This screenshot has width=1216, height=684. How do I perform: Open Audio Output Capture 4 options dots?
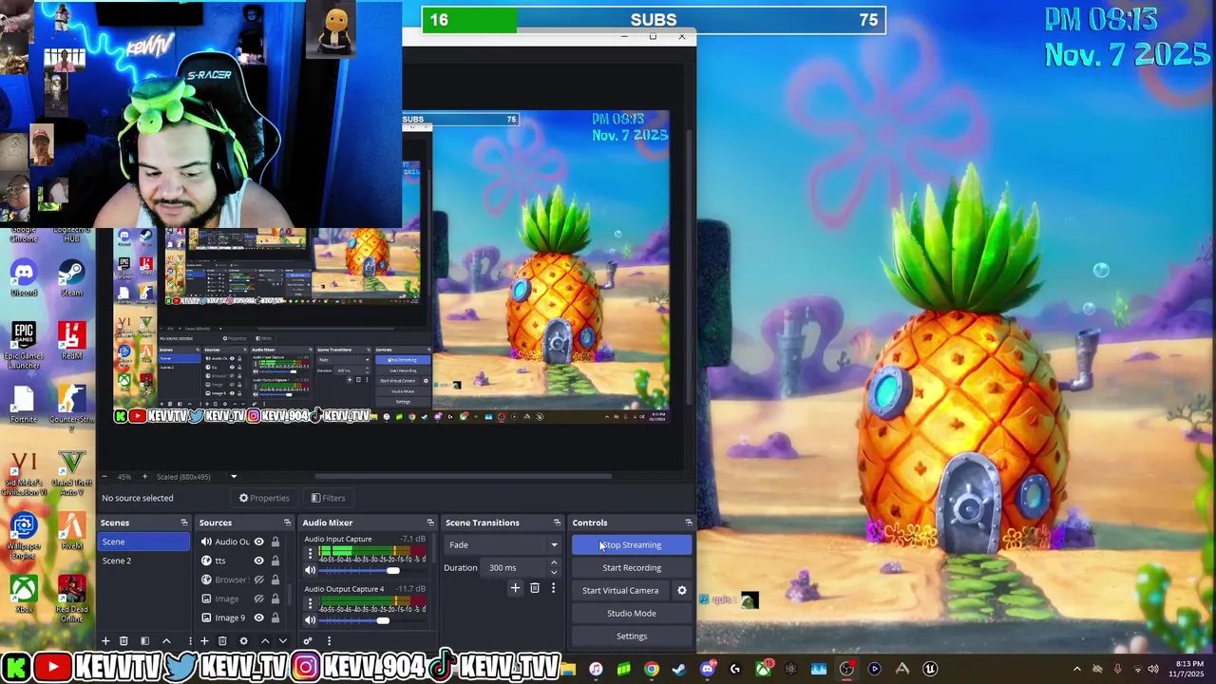point(310,602)
